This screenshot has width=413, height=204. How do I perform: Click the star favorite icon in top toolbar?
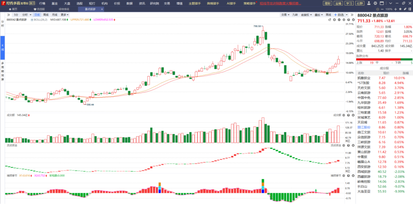point(400,9)
